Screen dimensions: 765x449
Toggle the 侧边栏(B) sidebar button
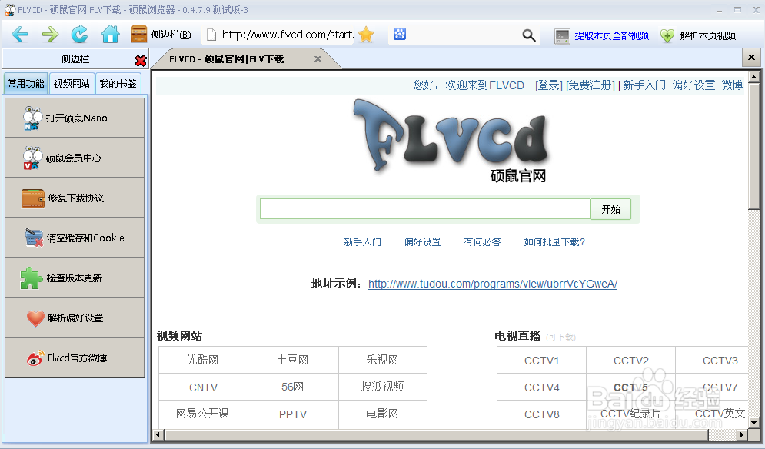161,35
